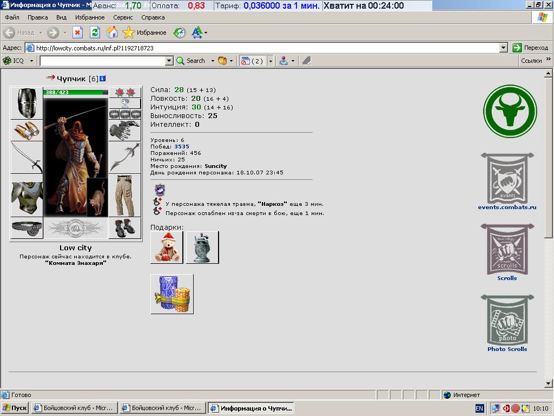554x416 pixels.
Task: Switch to first Бойцовский клуб taskbar window
Action: (75, 408)
